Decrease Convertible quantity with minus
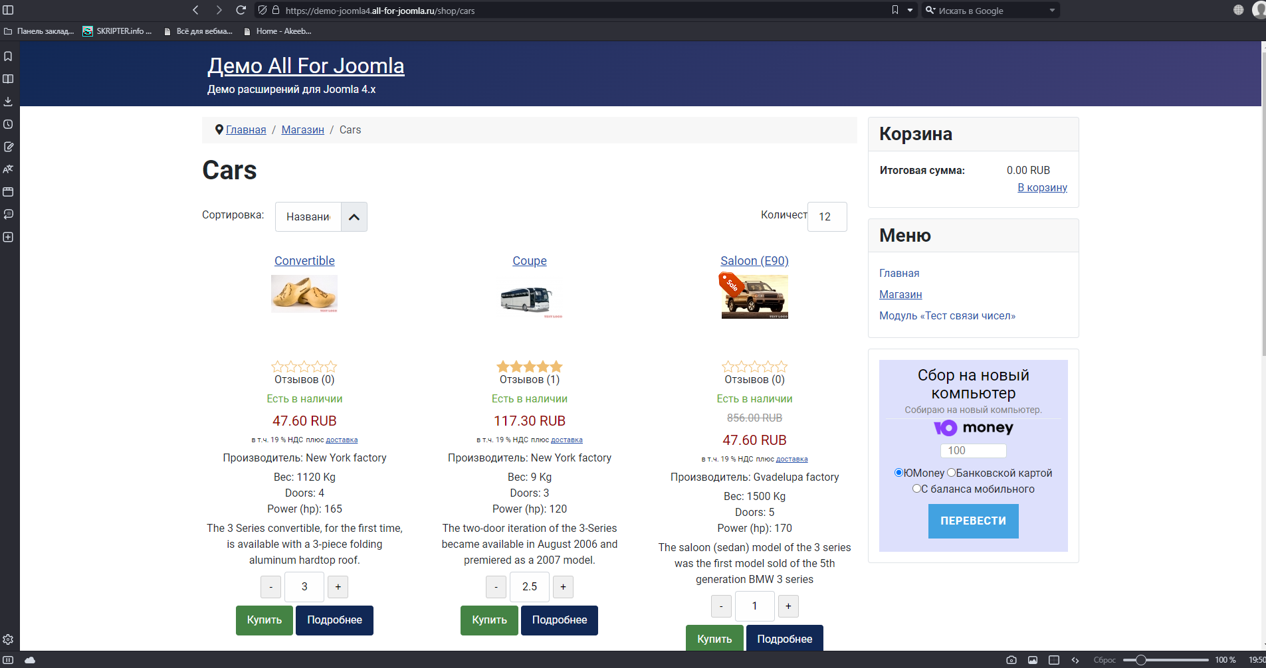Image resolution: width=1266 pixels, height=668 pixels. (270, 587)
